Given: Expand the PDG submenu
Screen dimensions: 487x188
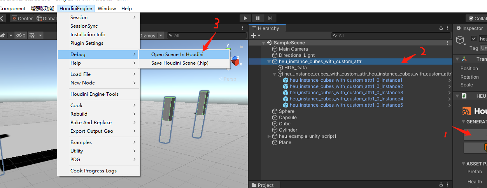Looking at the screenshot, I should click(98, 160).
